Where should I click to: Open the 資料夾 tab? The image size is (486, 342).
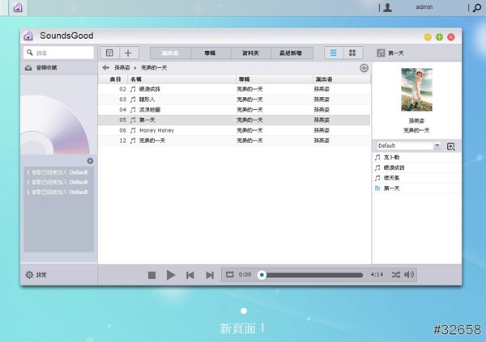pos(250,53)
